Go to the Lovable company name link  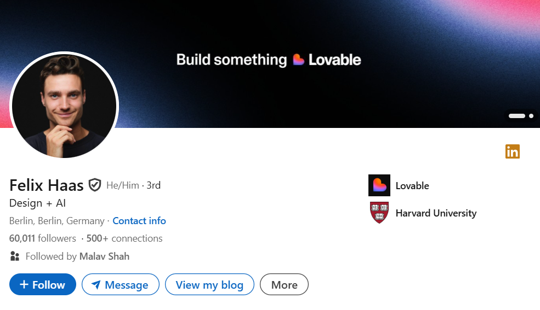pos(412,186)
